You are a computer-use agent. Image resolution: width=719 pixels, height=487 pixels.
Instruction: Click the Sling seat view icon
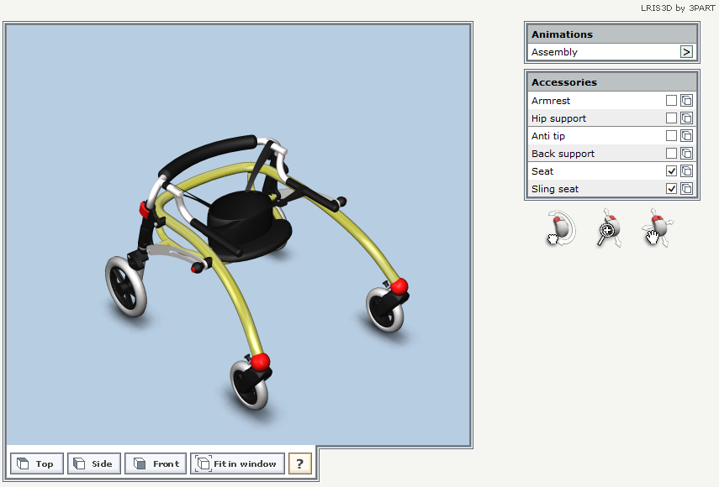coord(686,189)
